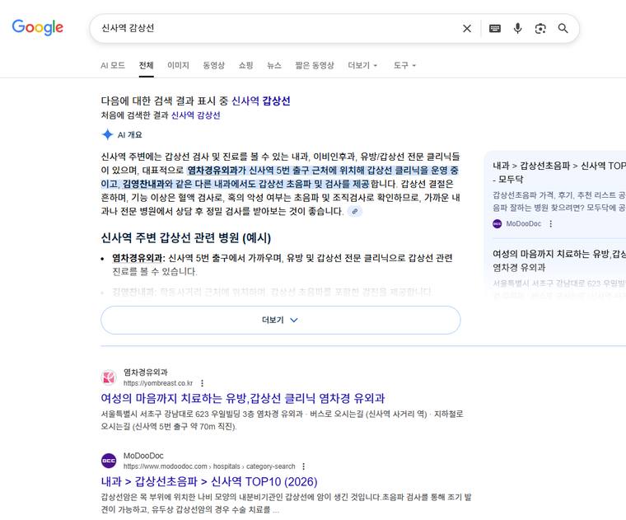The height and width of the screenshot is (520, 626).
Task: Click the https://yombreast.co.kr URL text
Action: coord(157,383)
